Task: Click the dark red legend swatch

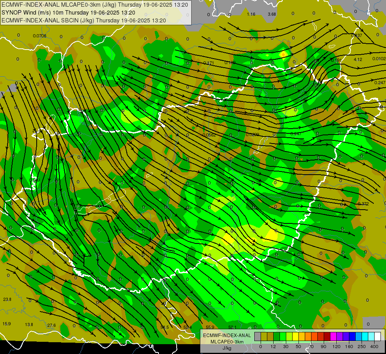Action: [327, 336]
